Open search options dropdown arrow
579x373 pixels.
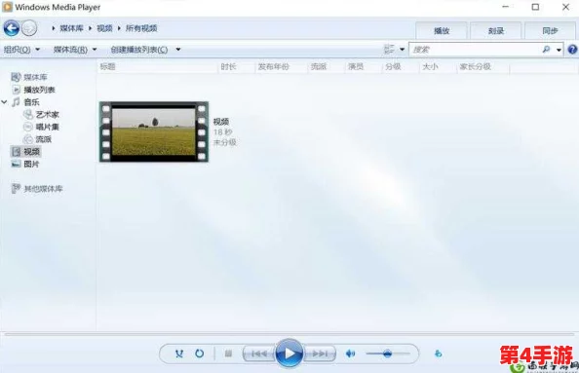coord(559,50)
